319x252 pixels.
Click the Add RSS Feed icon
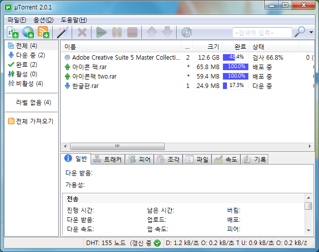(43, 32)
